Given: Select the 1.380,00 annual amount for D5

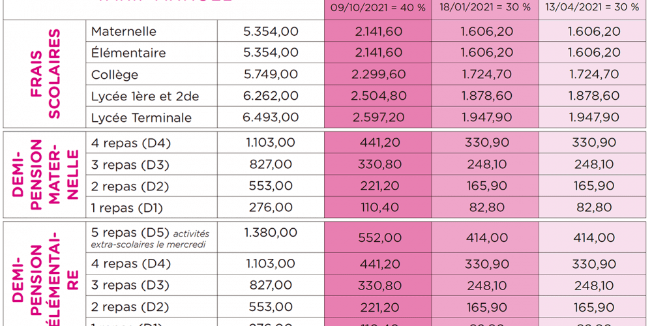Looking at the screenshot, I should [x=271, y=233].
